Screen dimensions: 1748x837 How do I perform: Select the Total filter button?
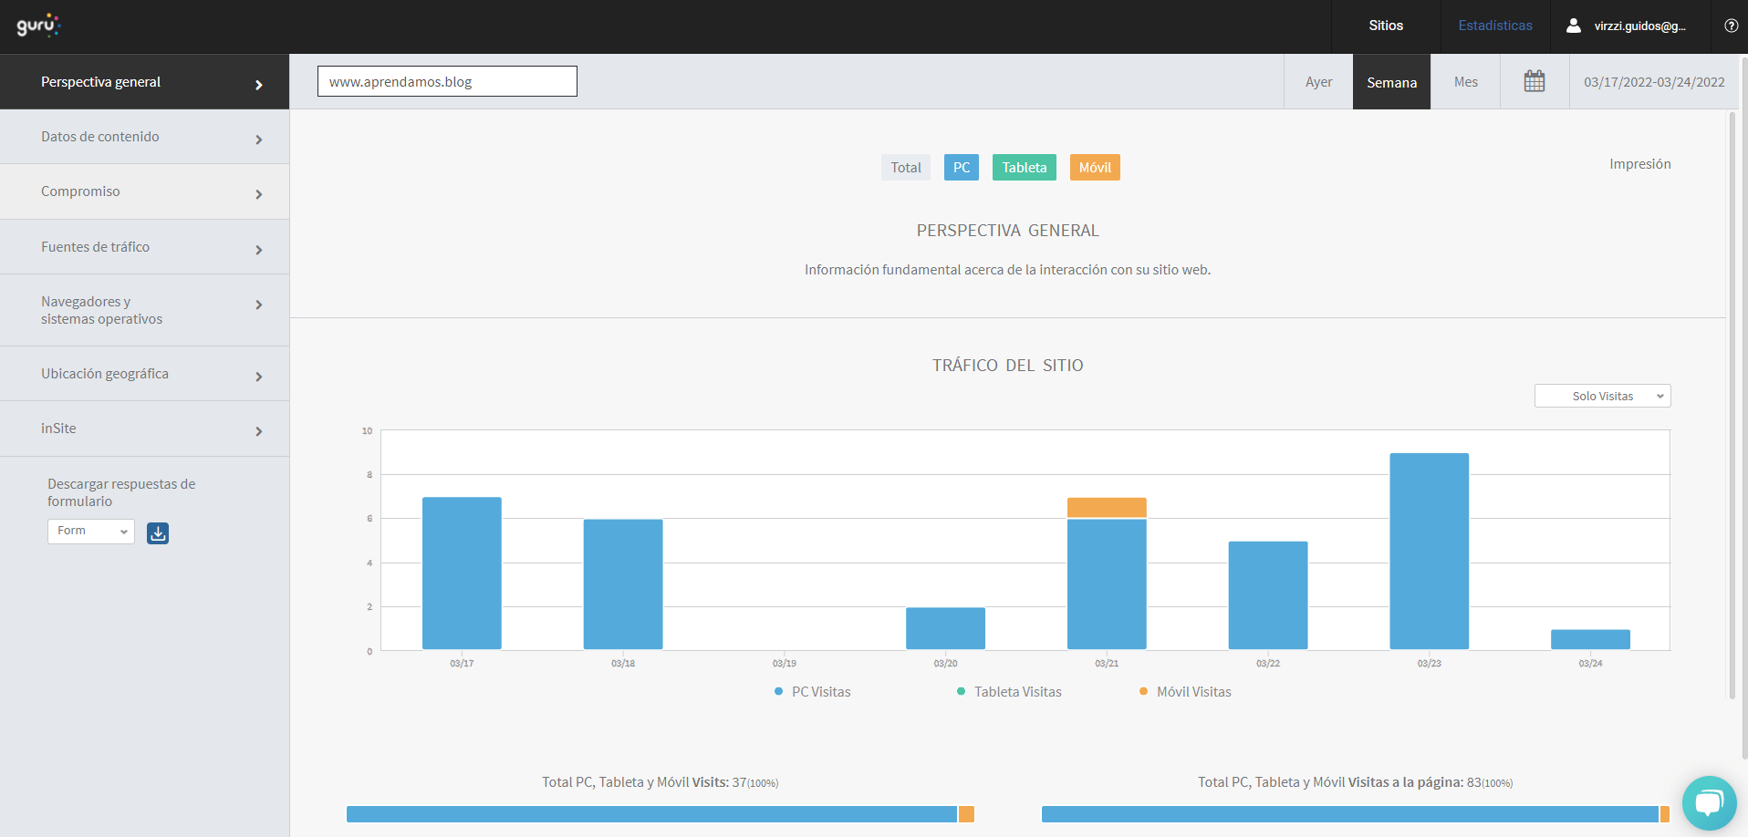[x=905, y=168]
